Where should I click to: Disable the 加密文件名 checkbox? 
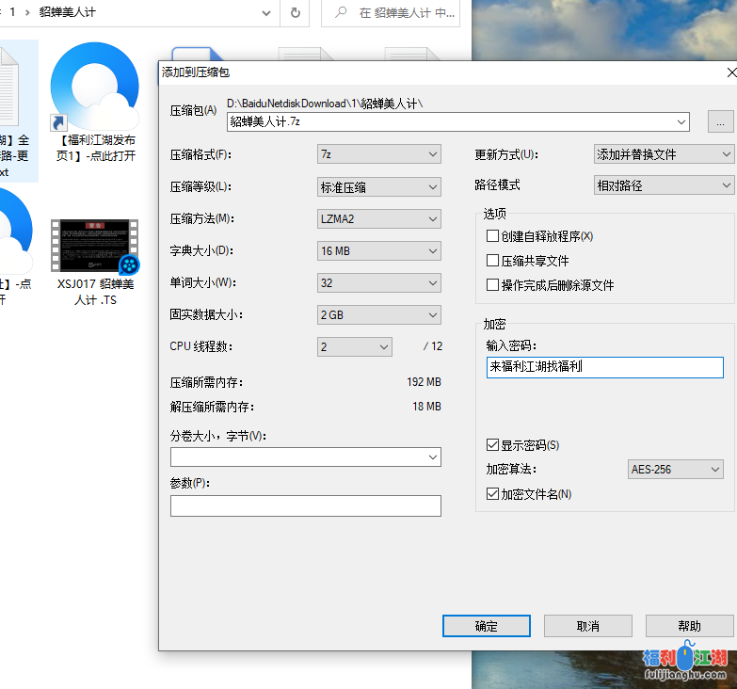pyautogui.click(x=493, y=494)
